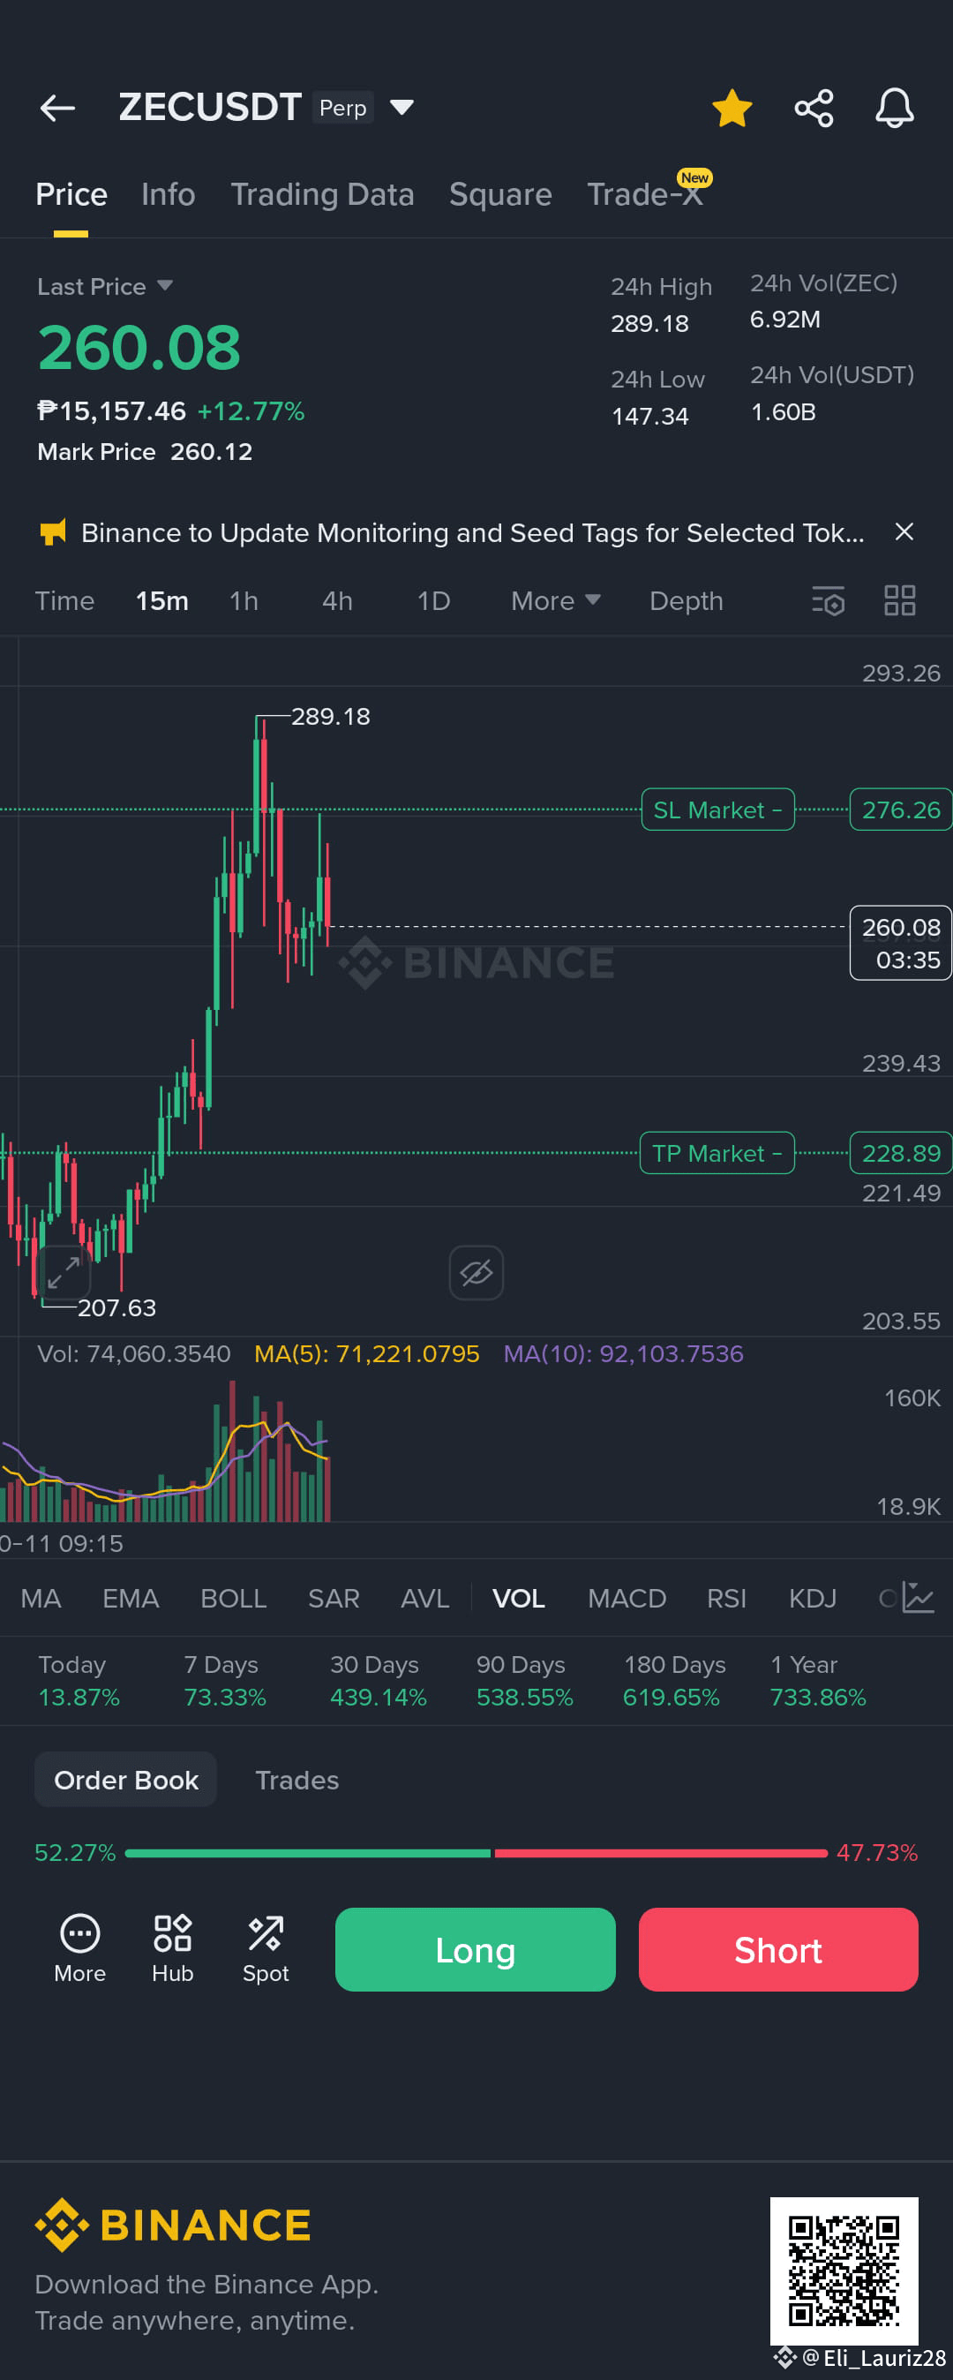Toggle order lines visibility eye icon
This screenshot has width=953, height=2380.
click(476, 1272)
